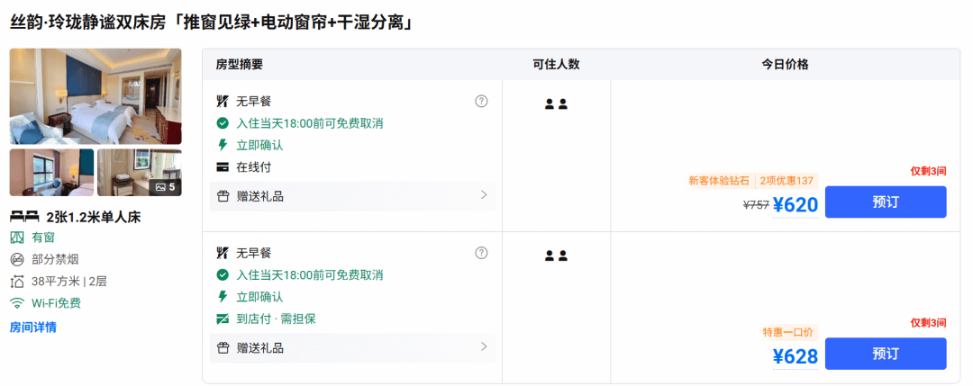973x386 pixels.
Task: Click help question-mark icon in first rate row
Action: click(x=481, y=101)
